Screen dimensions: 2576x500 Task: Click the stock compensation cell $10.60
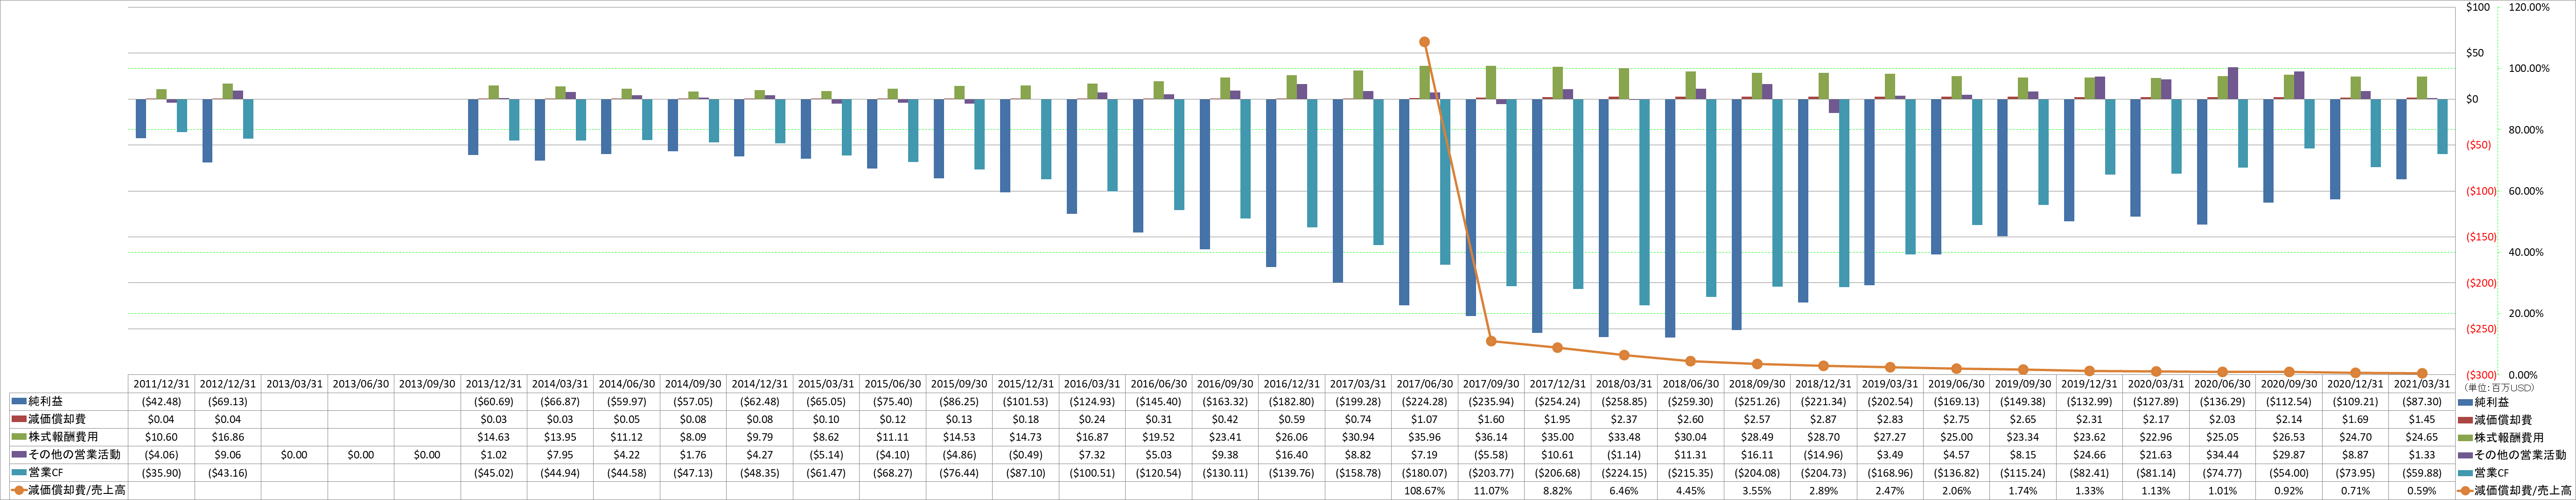pos(162,437)
